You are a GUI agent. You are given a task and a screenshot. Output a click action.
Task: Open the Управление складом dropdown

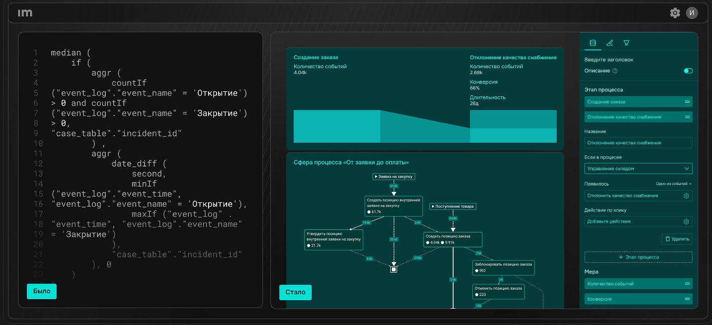click(638, 169)
